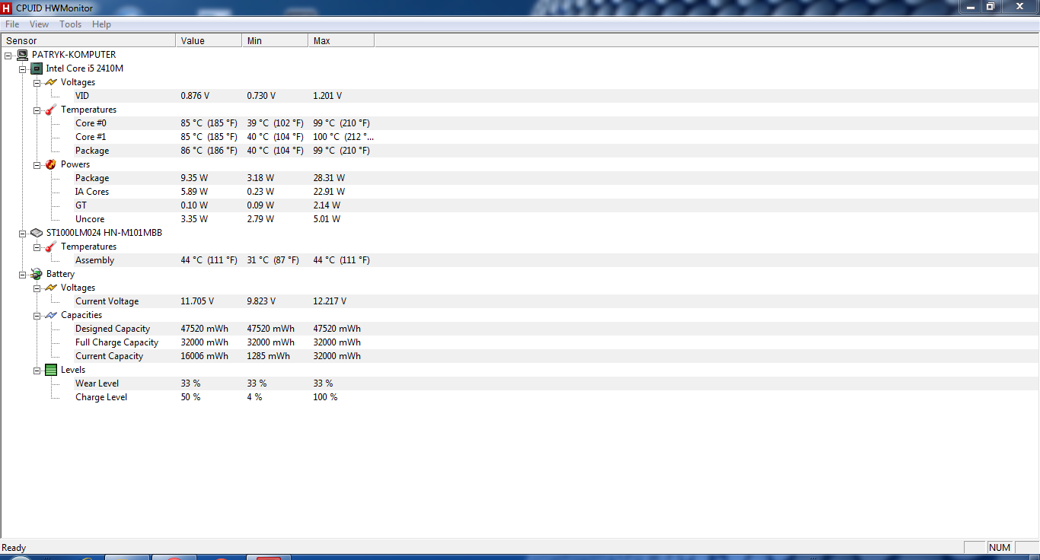Click the NUM indicator in status bar
This screenshot has width=1040, height=560.
[x=1000, y=548]
